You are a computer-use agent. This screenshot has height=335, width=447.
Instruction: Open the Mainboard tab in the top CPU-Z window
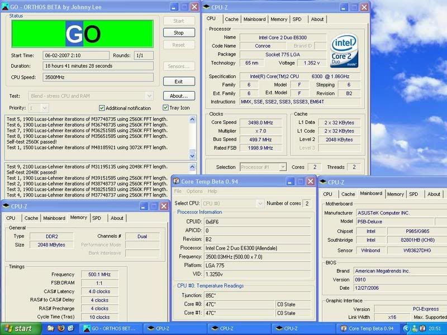[254, 19]
